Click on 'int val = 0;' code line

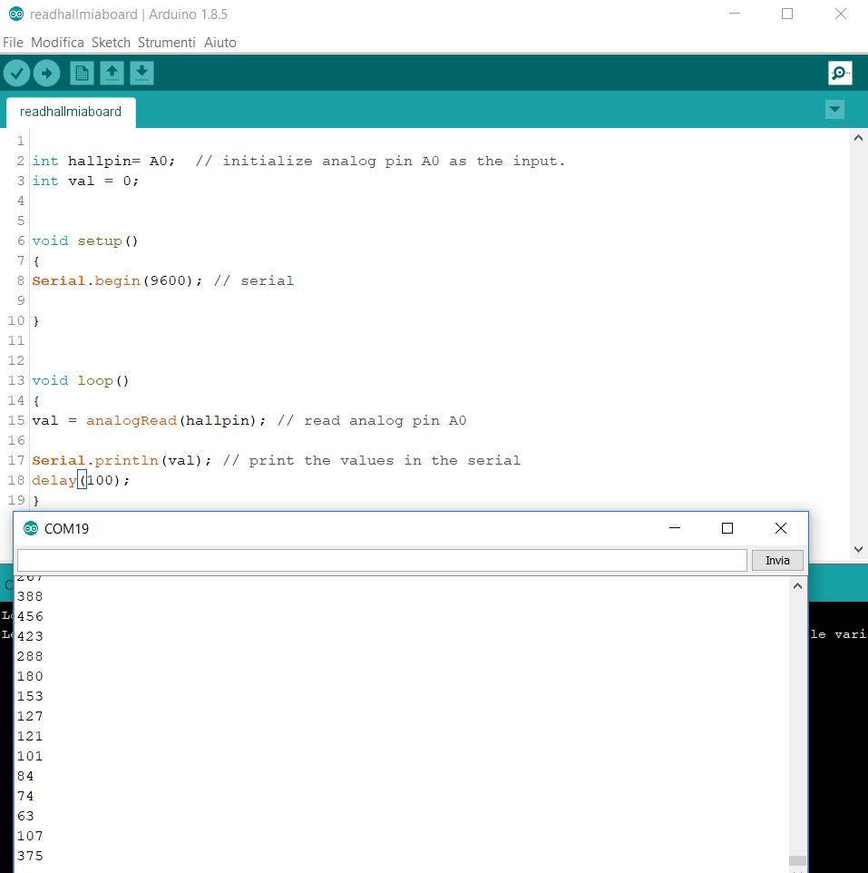(85, 181)
